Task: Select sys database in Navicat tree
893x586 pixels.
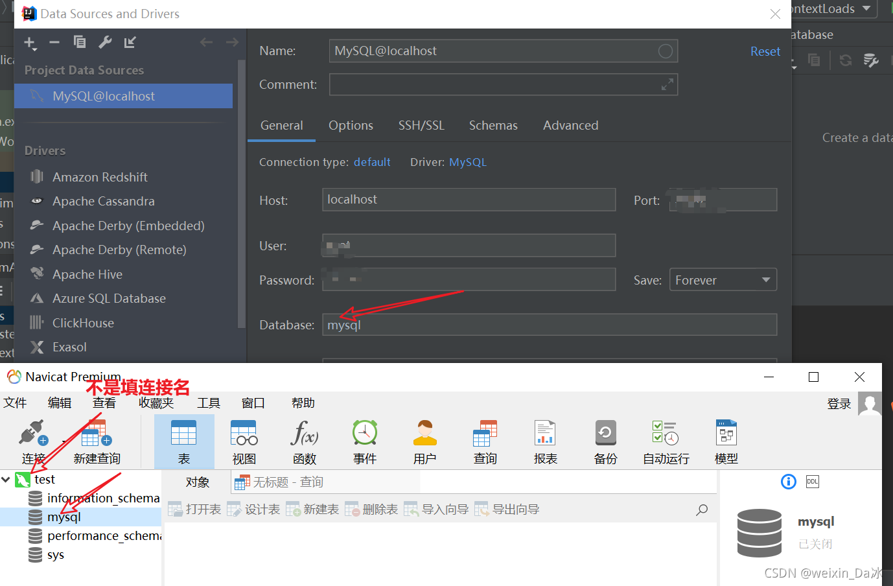Action: tap(47, 555)
